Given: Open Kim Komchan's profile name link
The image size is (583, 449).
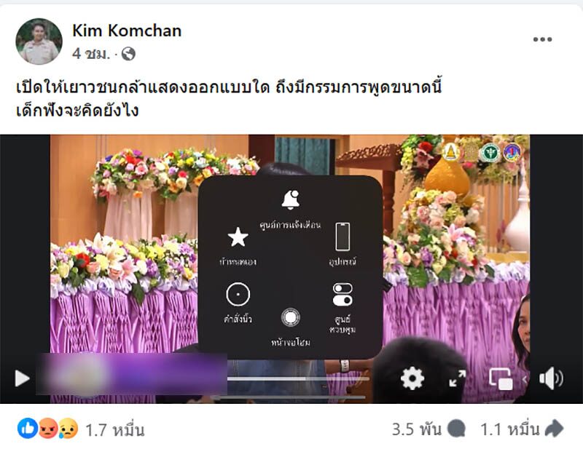Looking at the screenshot, I should (127, 31).
